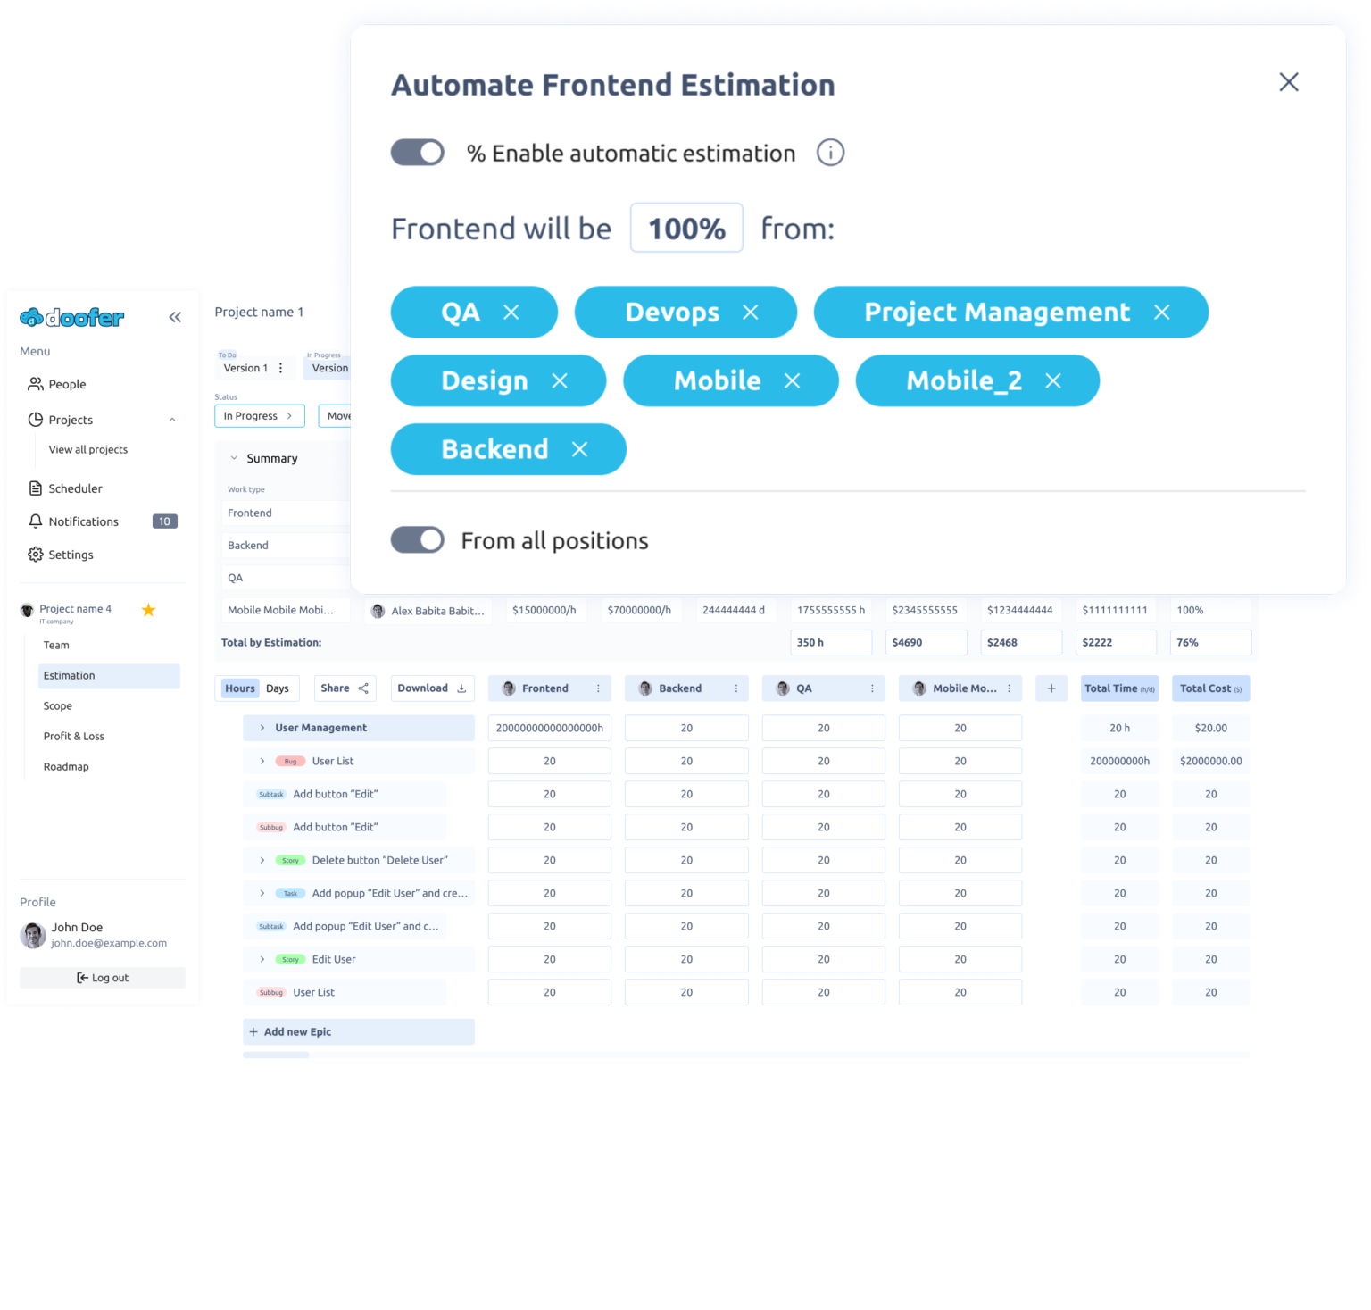This screenshot has height=1310, width=1371.
Task: Collapse the Summary section
Action: coord(233,458)
